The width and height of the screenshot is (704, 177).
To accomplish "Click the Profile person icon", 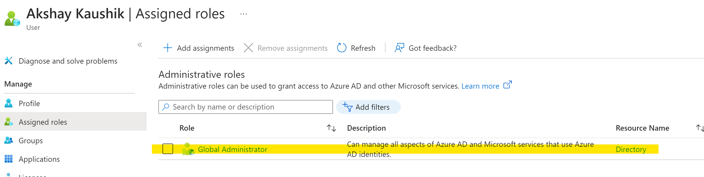I will 9,103.
